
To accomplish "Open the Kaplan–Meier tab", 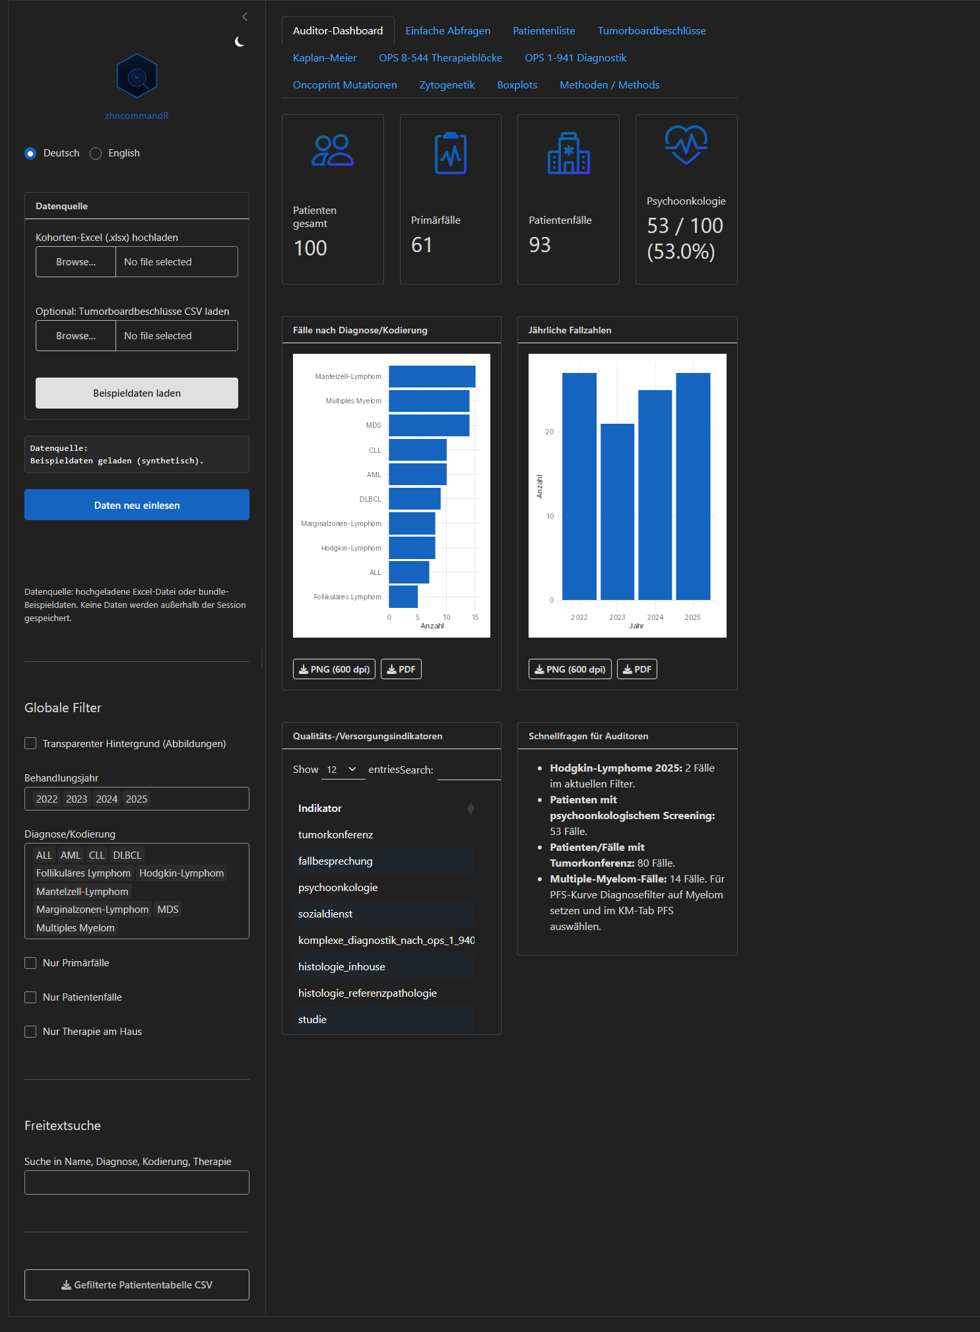I will (x=325, y=57).
